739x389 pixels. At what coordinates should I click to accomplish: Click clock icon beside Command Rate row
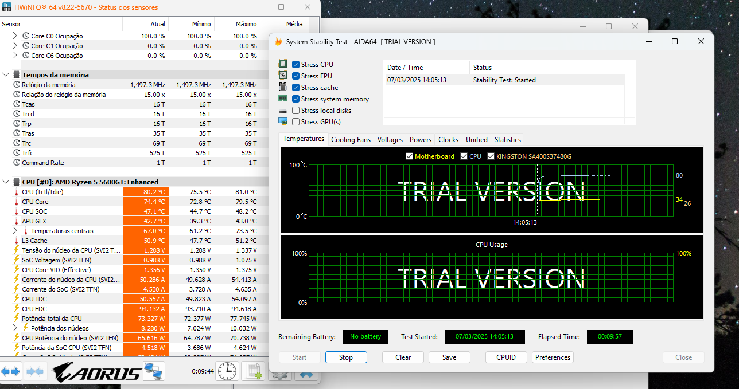pyautogui.click(x=16, y=163)
